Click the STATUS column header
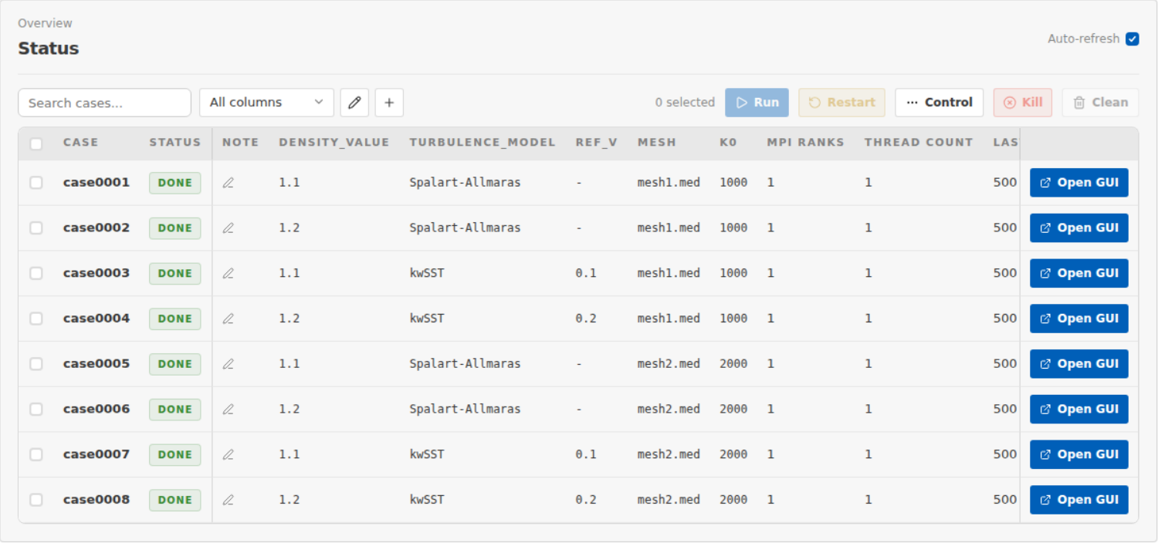 pos(175,143)
